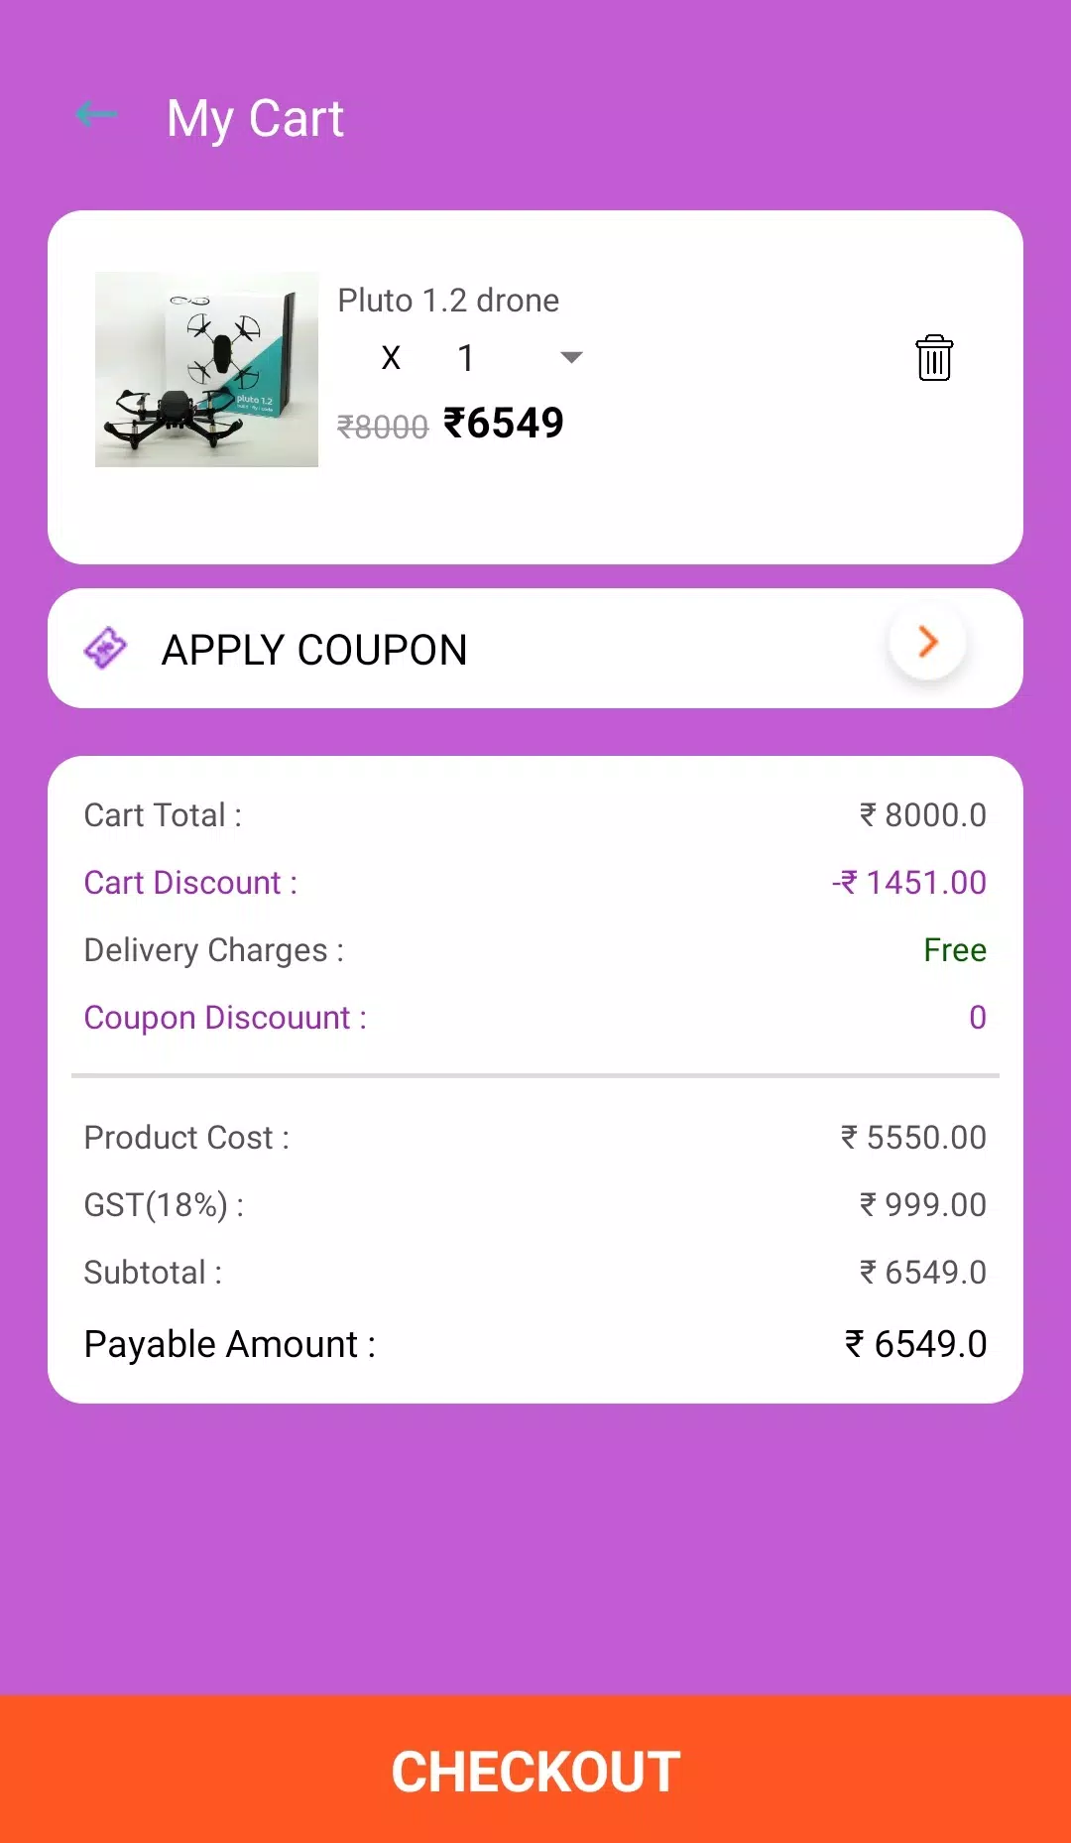The height and width of the screenshot is (1843, 1071).
Task: Tap the My Cart header title
Action: click(255, 119)
